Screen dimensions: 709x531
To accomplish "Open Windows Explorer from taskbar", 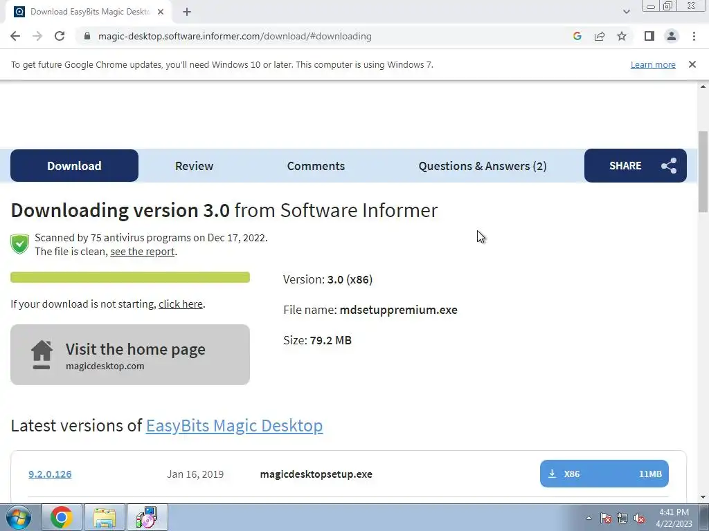I will (x=105, y=517).
